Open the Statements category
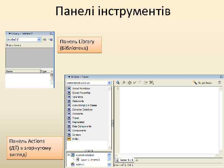Viewport: 224px width, 168px height. point(78,101)
